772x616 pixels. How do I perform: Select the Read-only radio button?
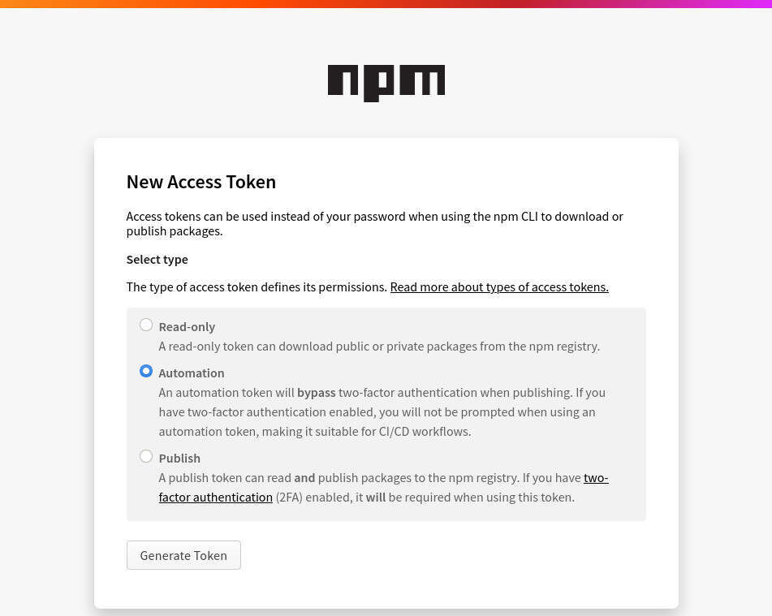click(146, 325)
